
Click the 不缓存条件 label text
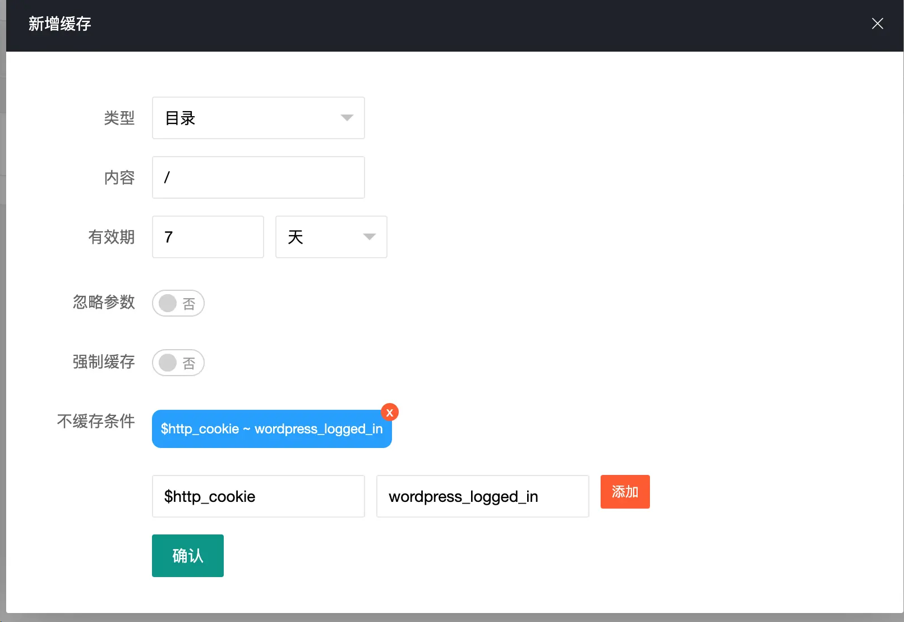pyautogui.click(x=96, y=421)
